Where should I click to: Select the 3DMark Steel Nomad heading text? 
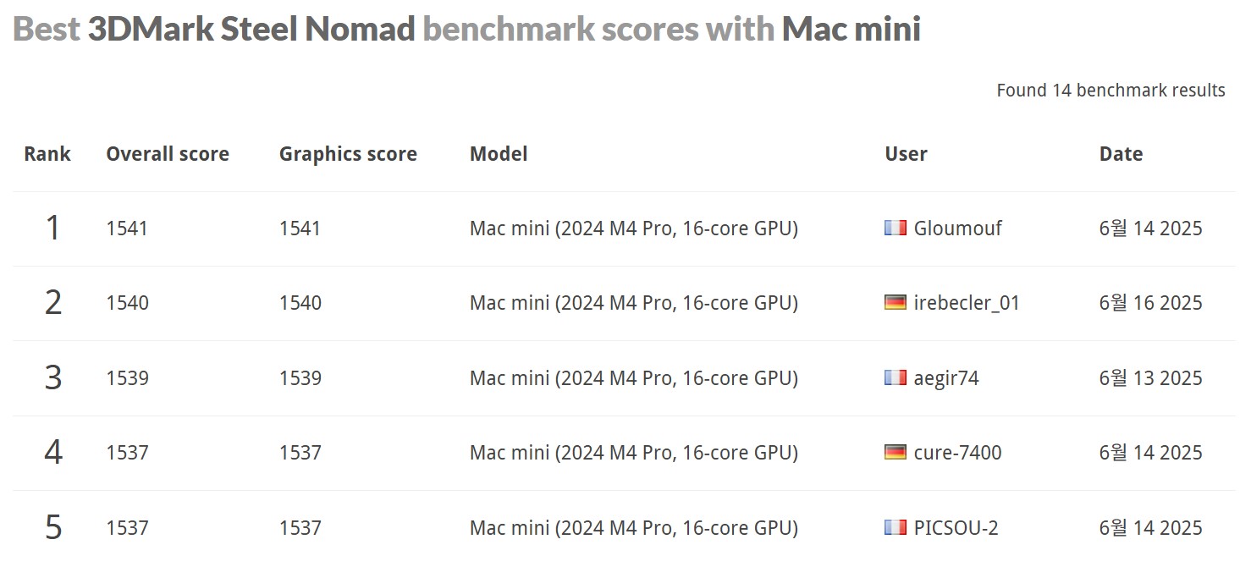click(x=251, y=30)
